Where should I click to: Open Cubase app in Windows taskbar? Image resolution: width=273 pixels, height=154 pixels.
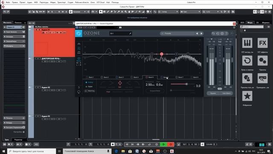point(172,151)
